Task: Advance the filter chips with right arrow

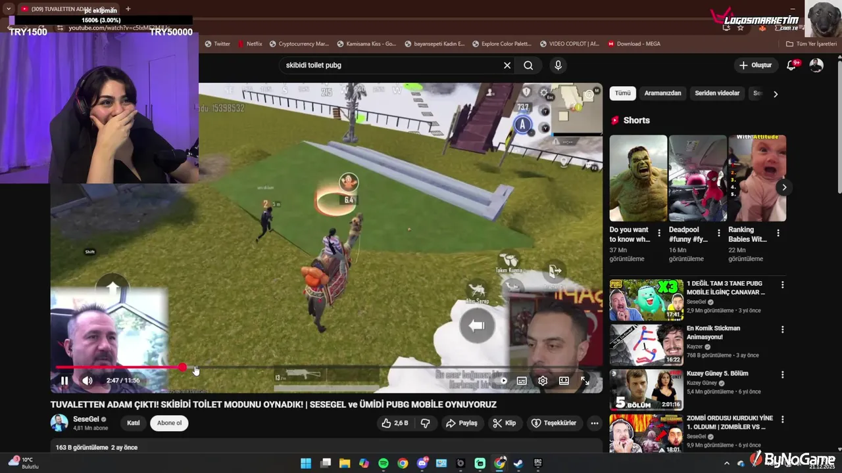Action: coord(776,94)
